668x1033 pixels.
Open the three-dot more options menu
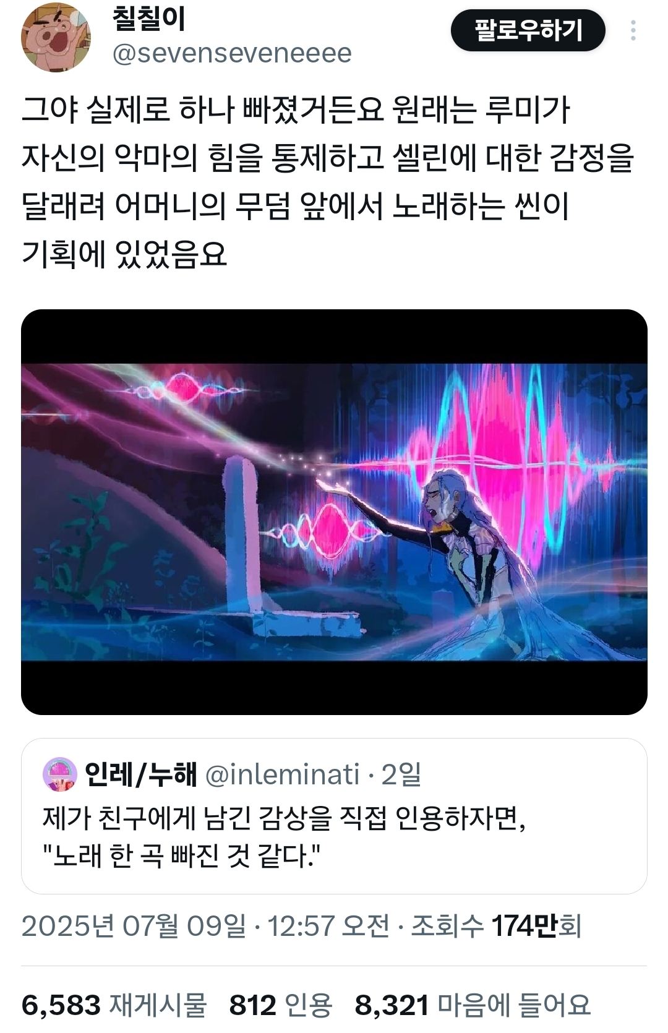coord(633,31)
